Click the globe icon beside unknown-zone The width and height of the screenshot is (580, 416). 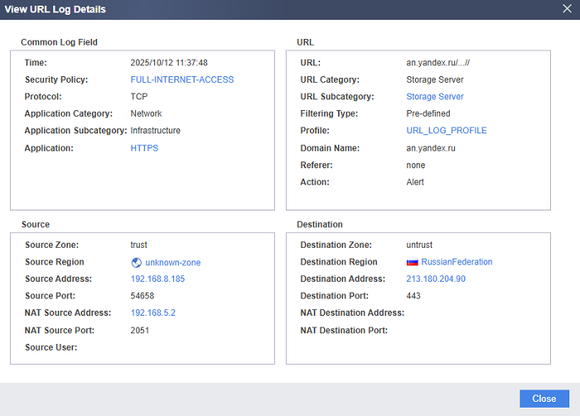coord(137,263)
